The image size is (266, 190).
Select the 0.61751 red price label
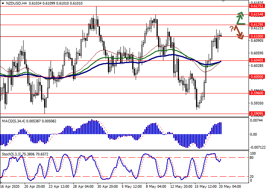(x=257, y=6)
